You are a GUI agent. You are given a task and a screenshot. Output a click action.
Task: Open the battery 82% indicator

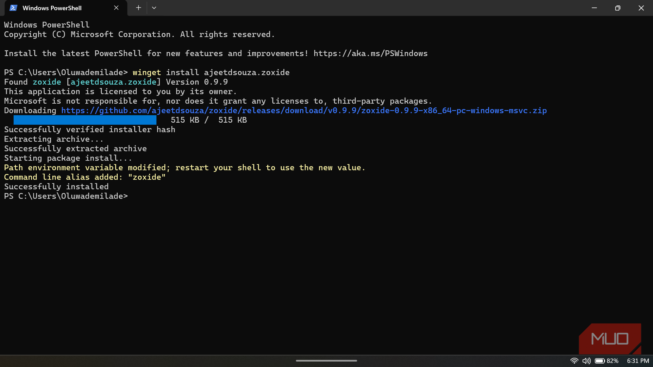(x=607, y=361)
